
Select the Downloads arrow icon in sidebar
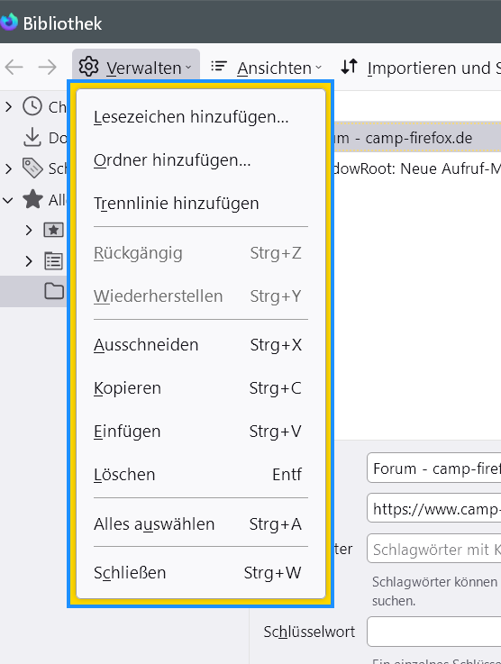(32, 138)
